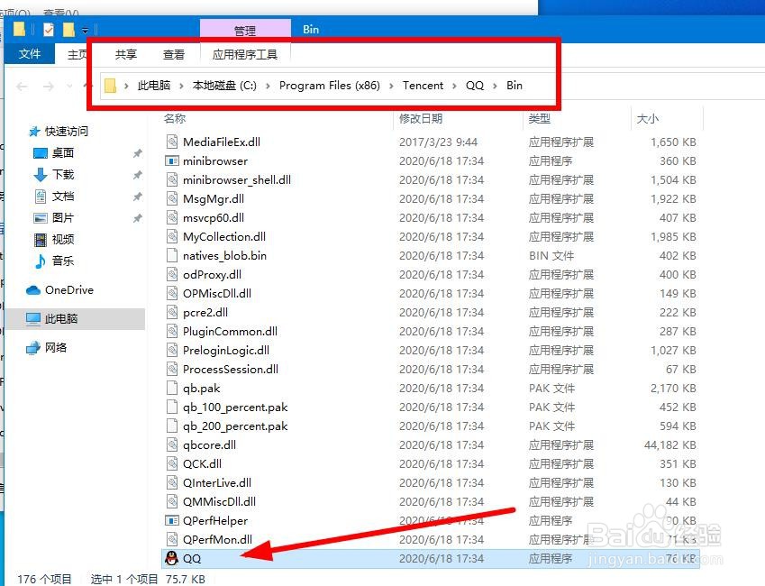
Task: Click the Documents (文档) icon in sidebar
Action: 40,197
